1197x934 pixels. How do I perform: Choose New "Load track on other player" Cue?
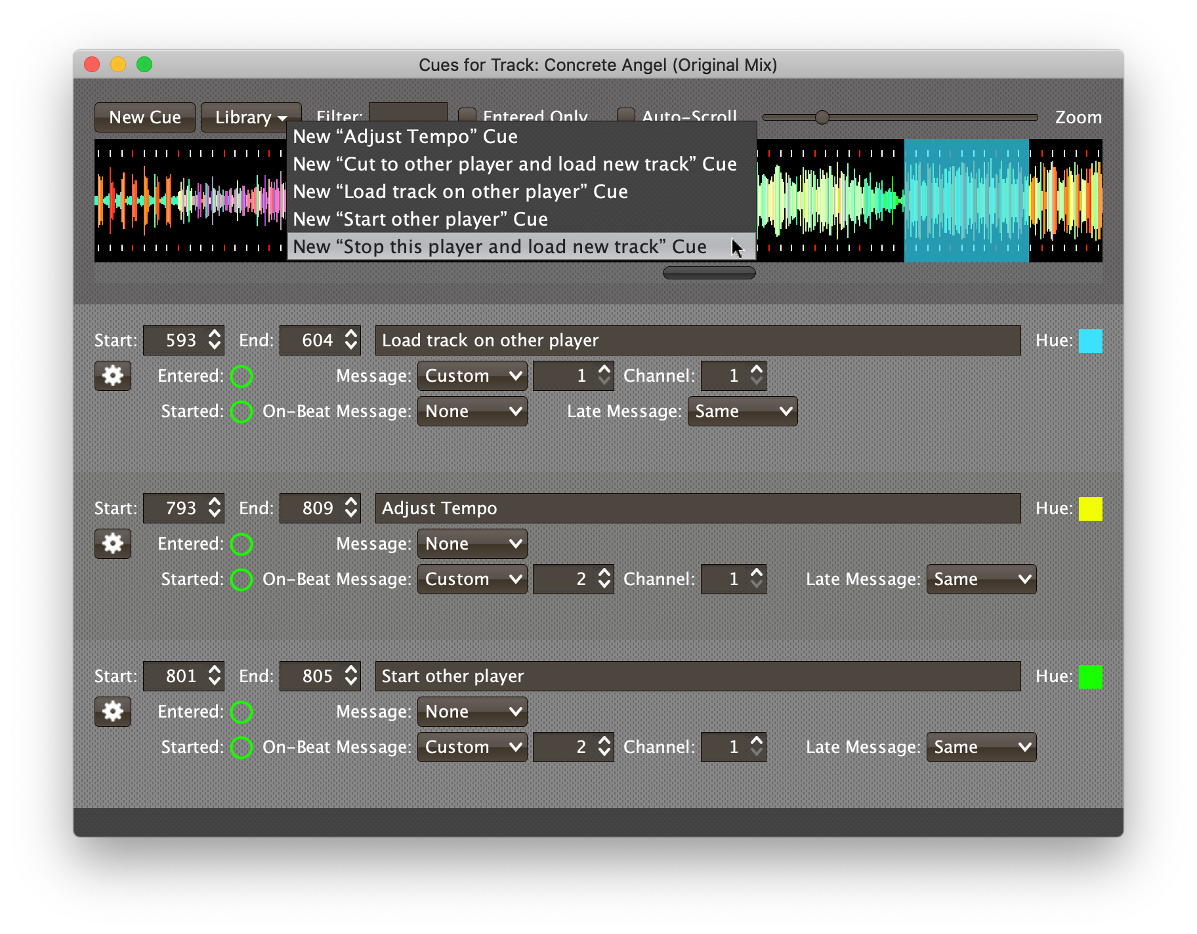point(522,192)
